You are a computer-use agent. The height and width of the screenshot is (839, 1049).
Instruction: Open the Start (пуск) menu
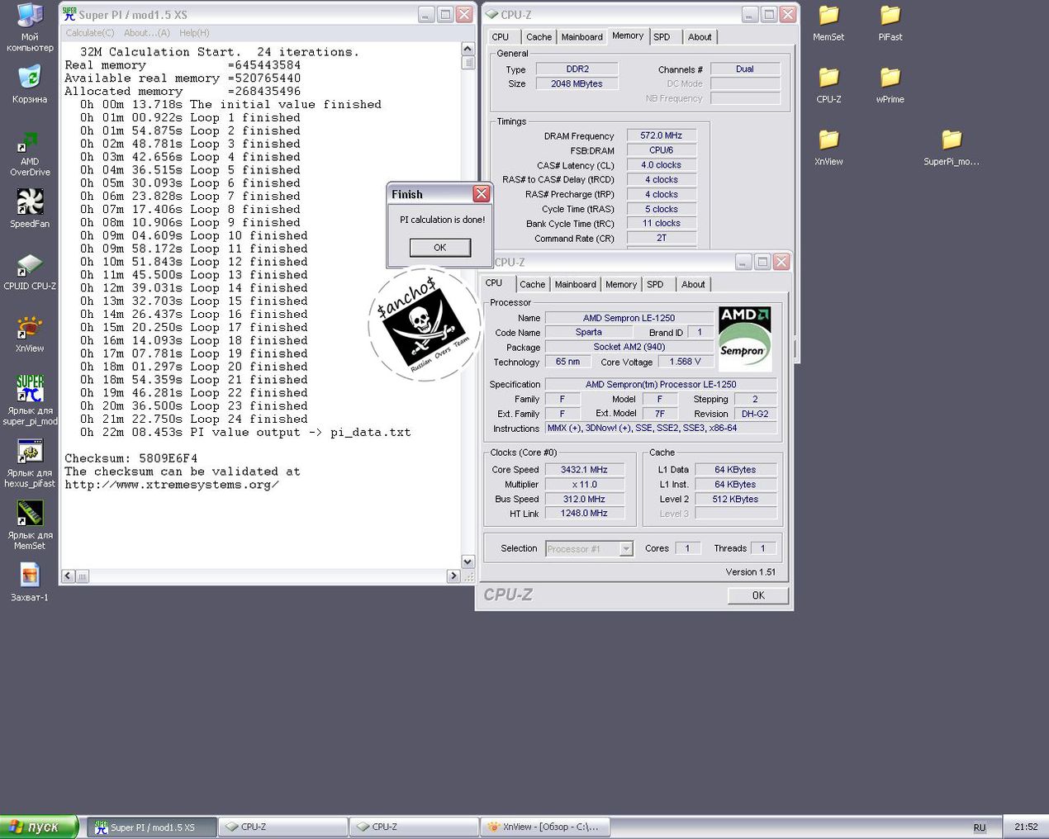(39, 827)
